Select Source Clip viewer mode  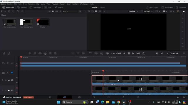click(x=89, y=11)
